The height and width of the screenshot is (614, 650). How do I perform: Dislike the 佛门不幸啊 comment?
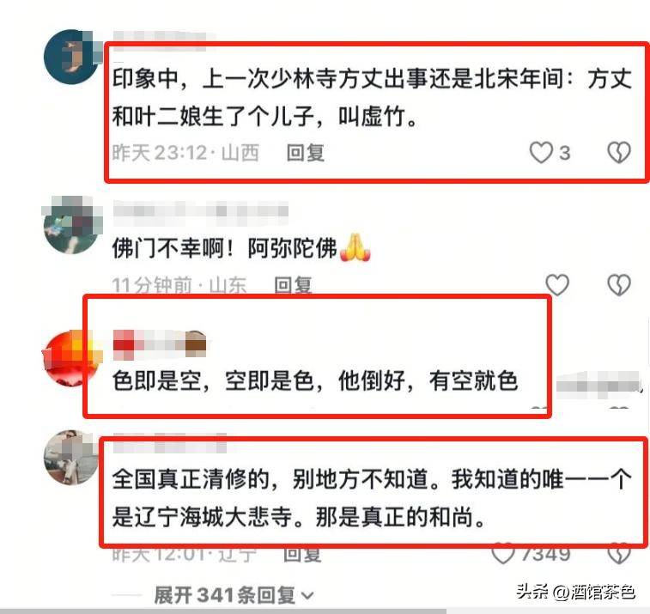tap(619, 285)
